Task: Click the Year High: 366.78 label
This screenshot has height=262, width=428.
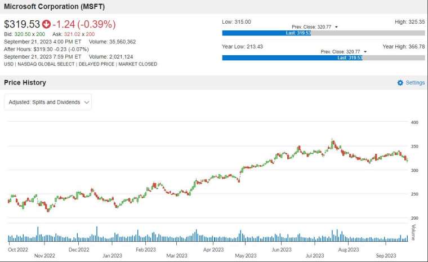Action: [x=404, y=47]
